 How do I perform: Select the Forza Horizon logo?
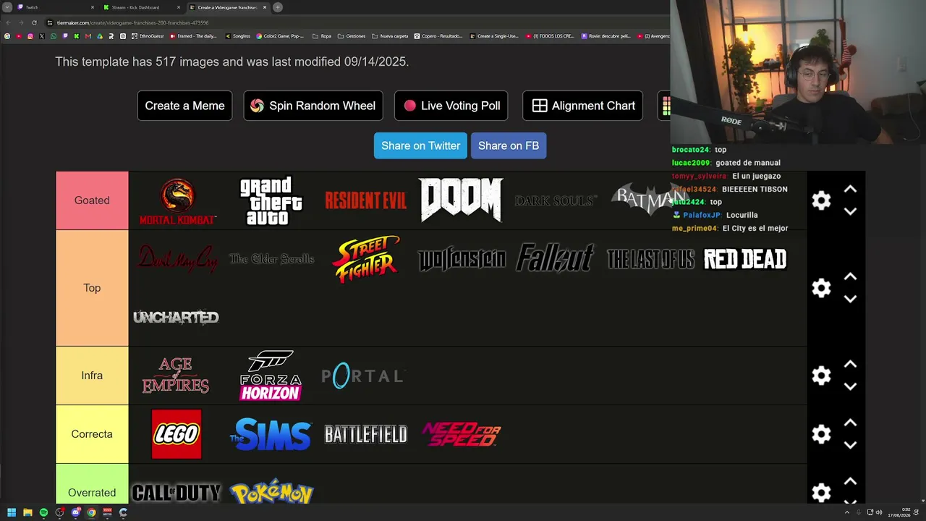271,376
